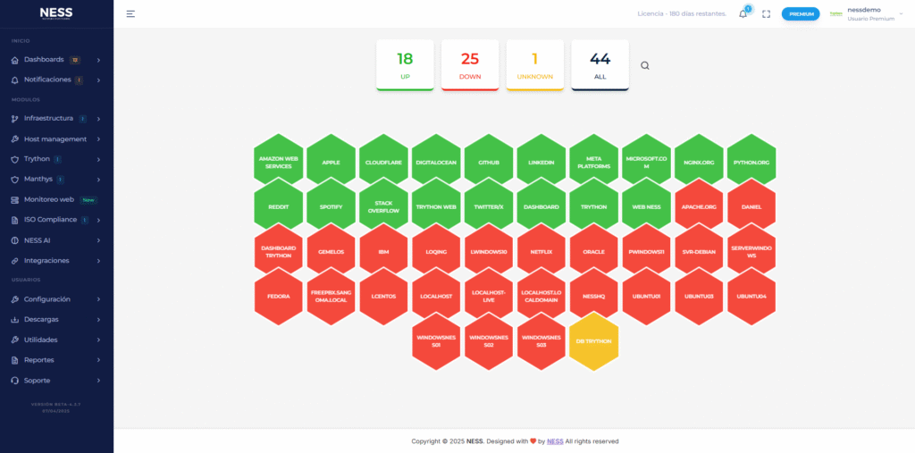Click the Descargas download icon
915x453 pixels.
(15, 320)
